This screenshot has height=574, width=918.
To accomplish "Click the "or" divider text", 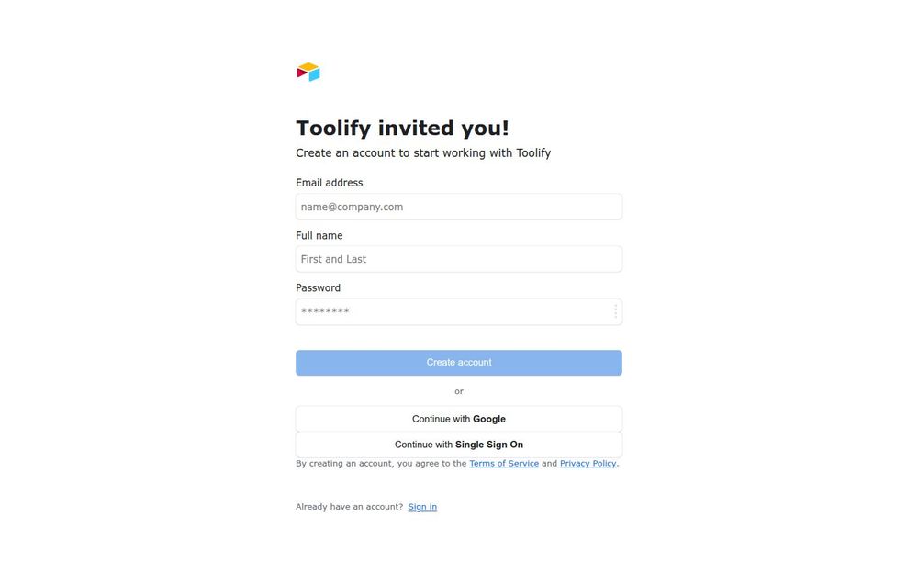I will 459,391.
